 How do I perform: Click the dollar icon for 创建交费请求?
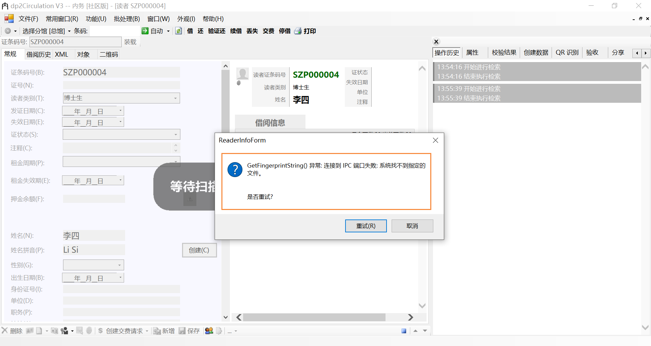(x=100, y=331)
